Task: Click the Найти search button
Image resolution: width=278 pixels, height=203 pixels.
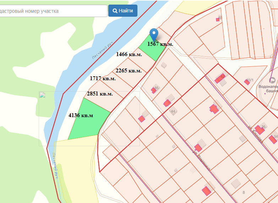Action: pos(123,11)
